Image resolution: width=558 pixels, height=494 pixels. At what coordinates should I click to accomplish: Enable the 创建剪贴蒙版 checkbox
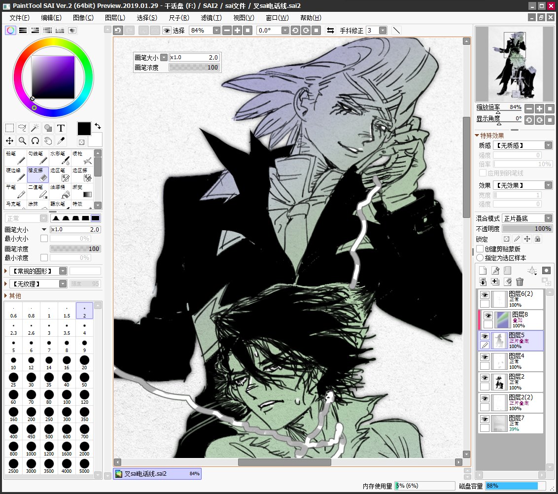(x=480, y=249)
